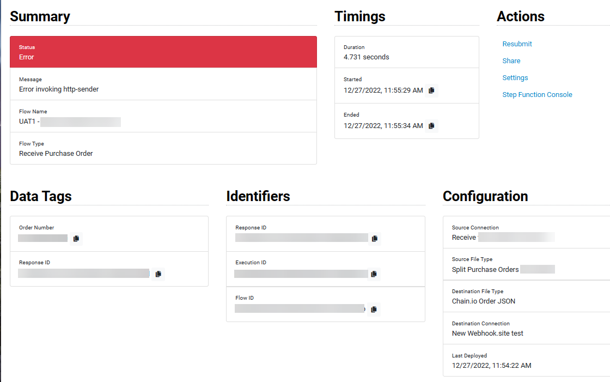Copy the Response ID under Data Tags
Image resolution: width=610 pixels, height=382 pixels.
point(158,274)
